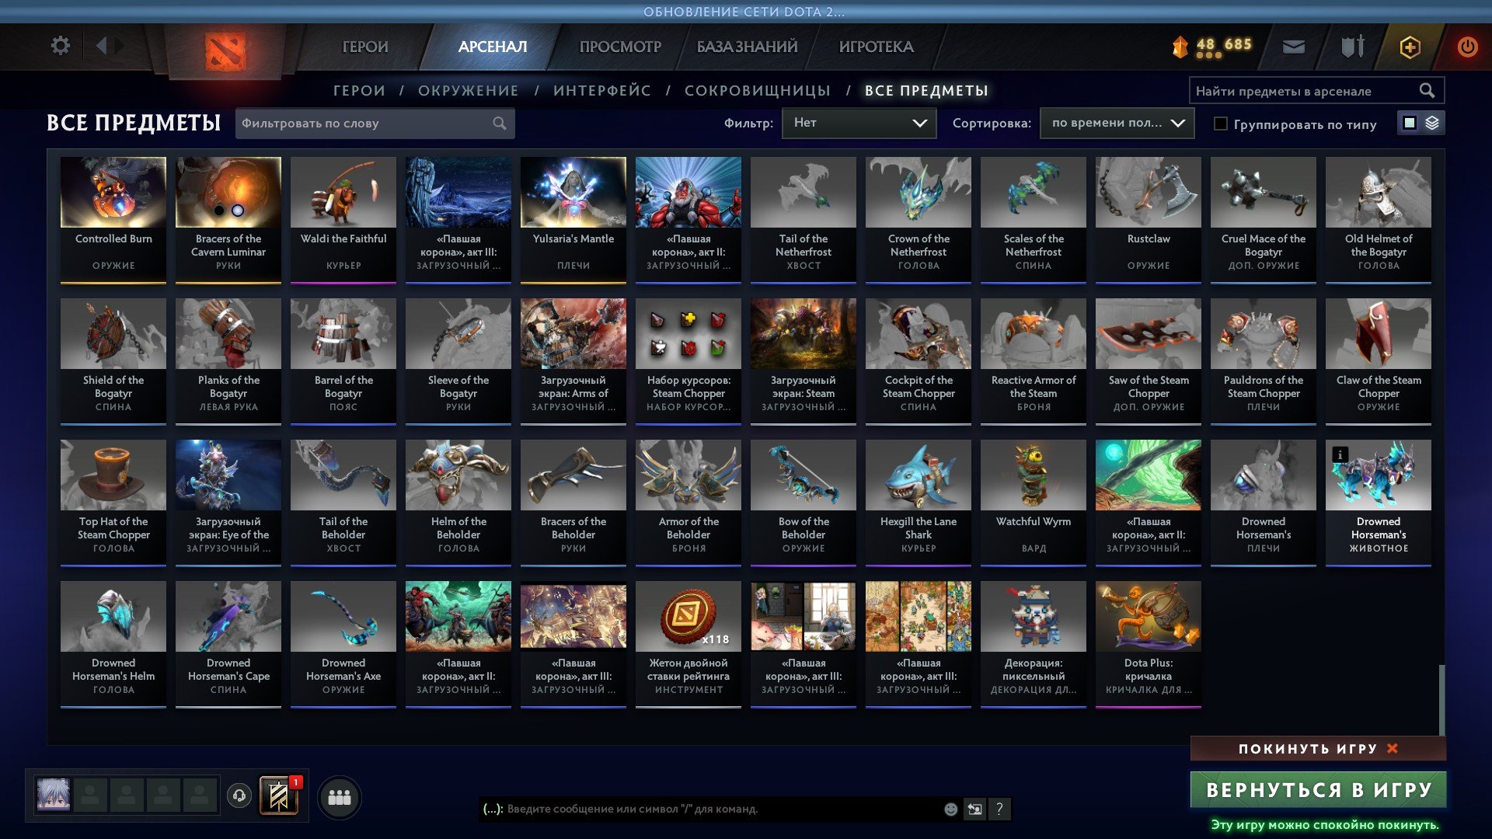Select the СОКРОВИЩНИЦЫ sub-tab
Screen dimensions: 1492x839
tap(757, 91)
